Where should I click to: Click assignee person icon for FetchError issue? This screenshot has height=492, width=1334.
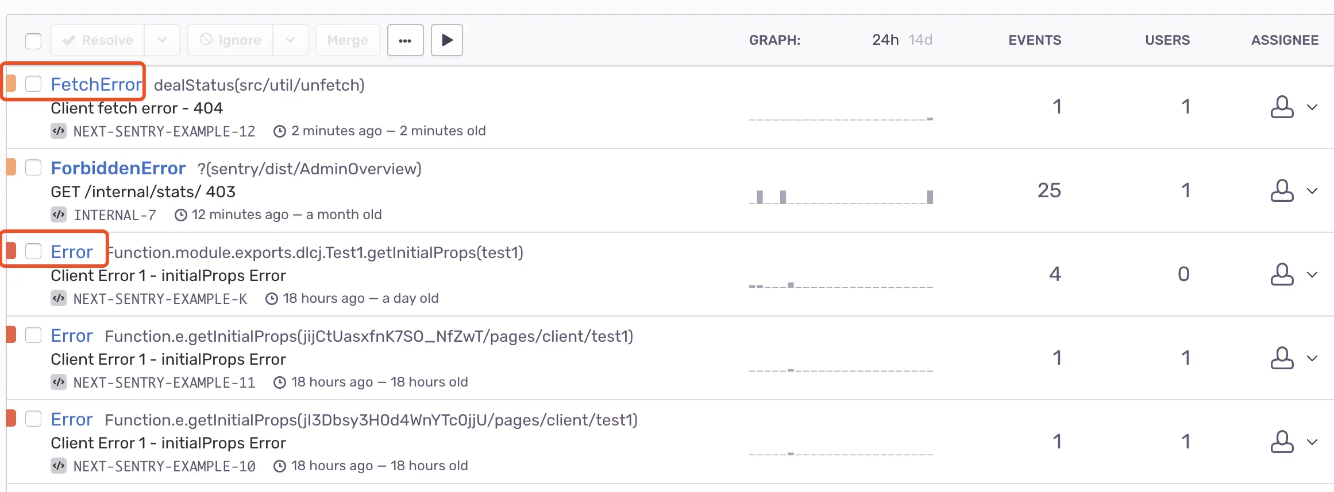click(1281, 107)
